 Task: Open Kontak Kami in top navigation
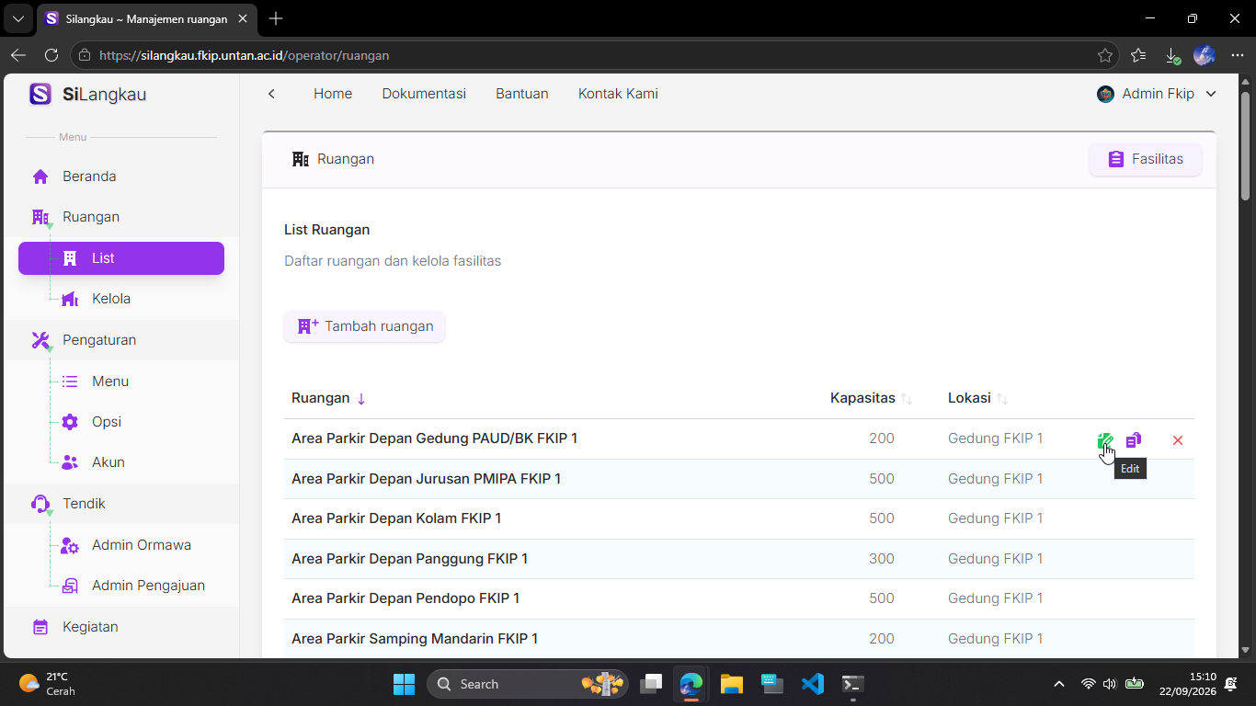618,94
